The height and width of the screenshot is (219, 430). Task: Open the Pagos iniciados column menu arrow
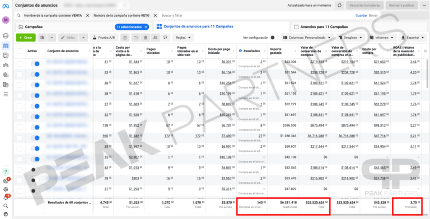click(x=172, y=51)
